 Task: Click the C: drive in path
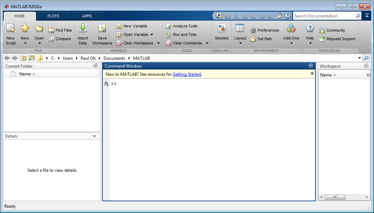pos(53,58)
